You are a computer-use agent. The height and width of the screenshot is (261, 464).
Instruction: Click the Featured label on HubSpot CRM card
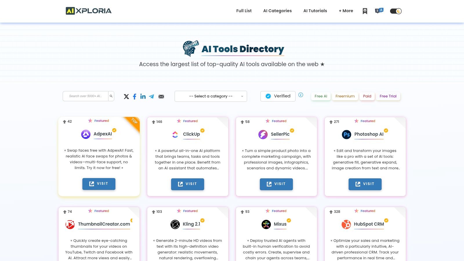point(368,211)
